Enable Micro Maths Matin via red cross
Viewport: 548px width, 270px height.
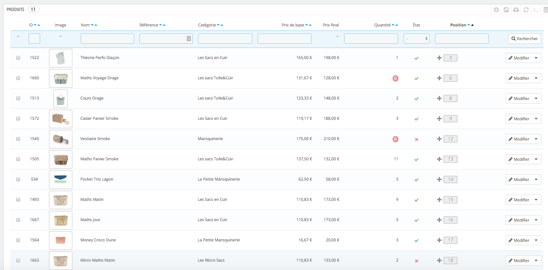416,261
